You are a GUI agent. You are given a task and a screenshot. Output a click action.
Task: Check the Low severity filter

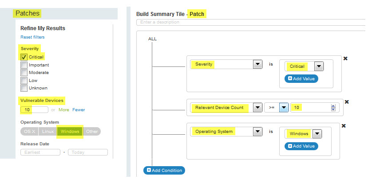[24, 80]
